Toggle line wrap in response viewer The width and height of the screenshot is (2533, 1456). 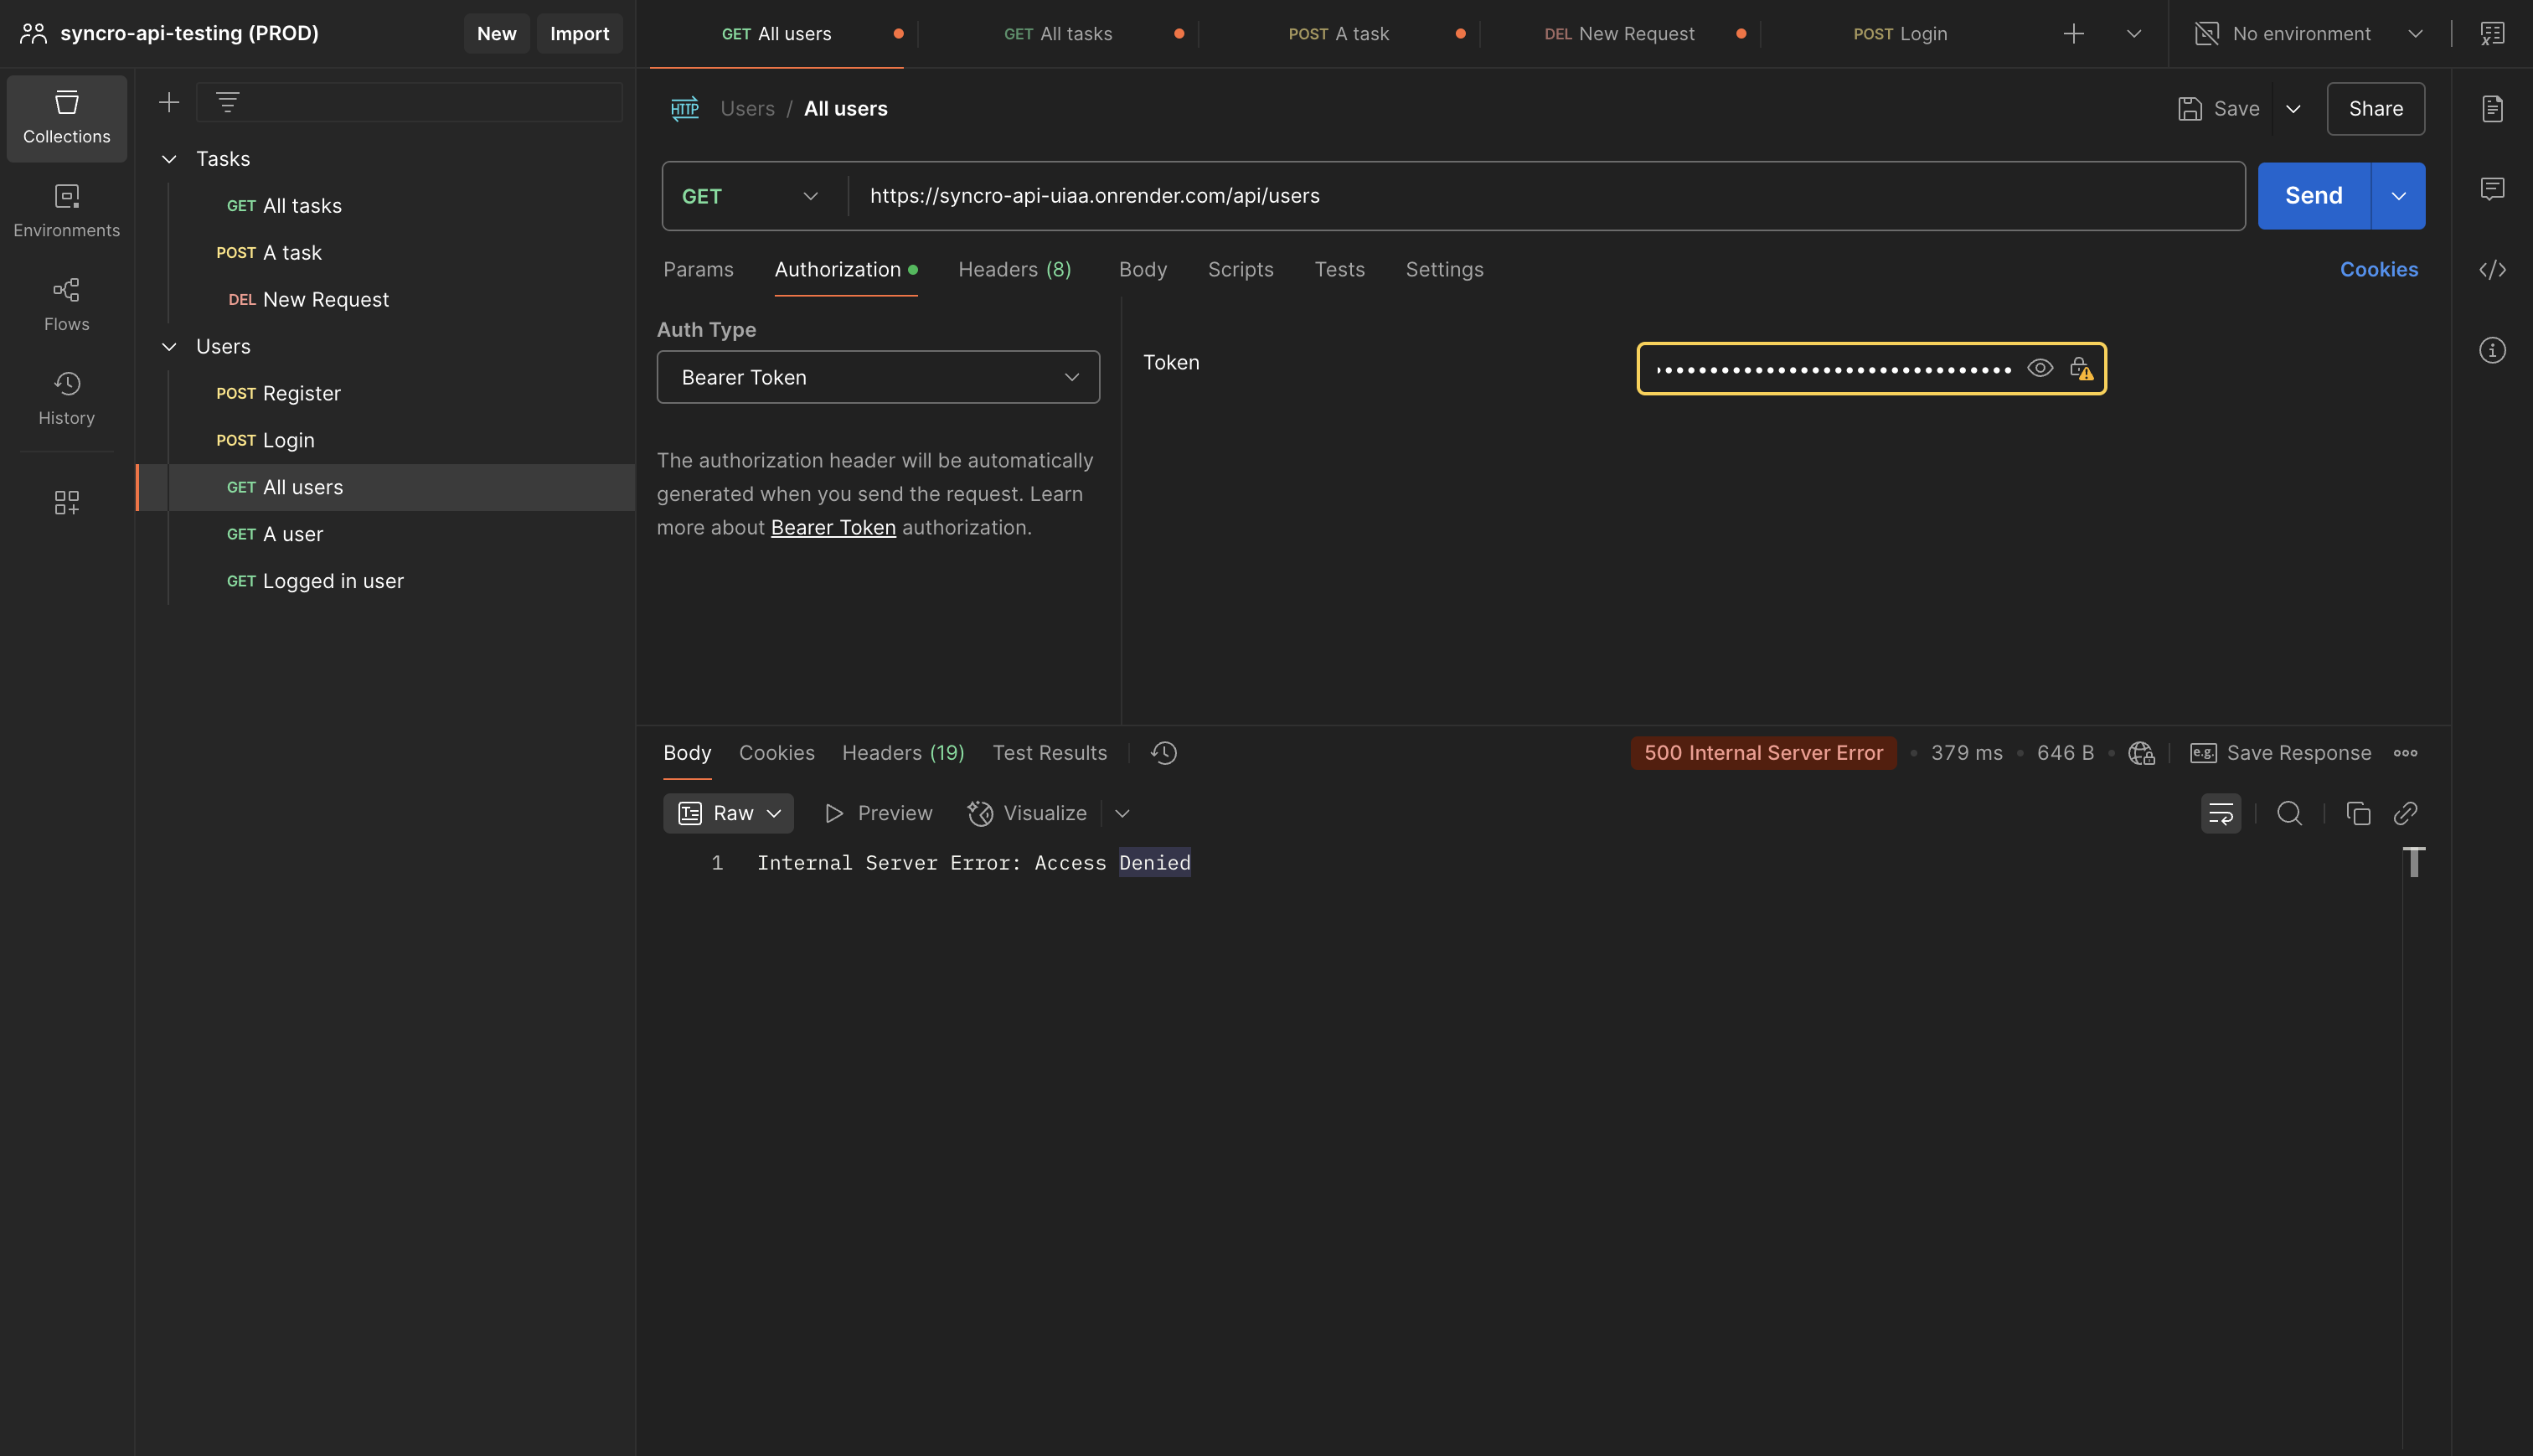pyautogui.click(x=2221, y=813)
